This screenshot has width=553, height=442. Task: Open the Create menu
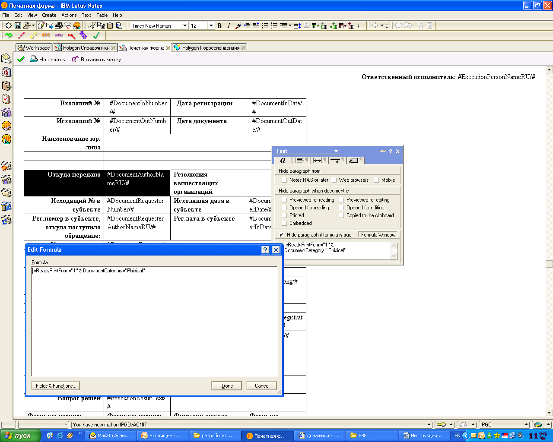pos(49,15)
